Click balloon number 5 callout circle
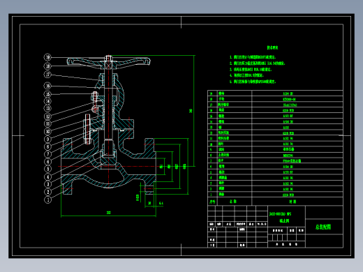This screenshot has height=272, width=363. [47, 169]
